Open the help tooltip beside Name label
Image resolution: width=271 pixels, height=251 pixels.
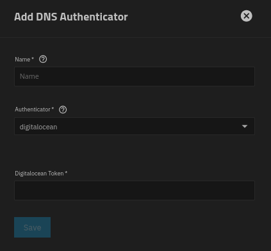pyautogui.click(x=43, y=59)
